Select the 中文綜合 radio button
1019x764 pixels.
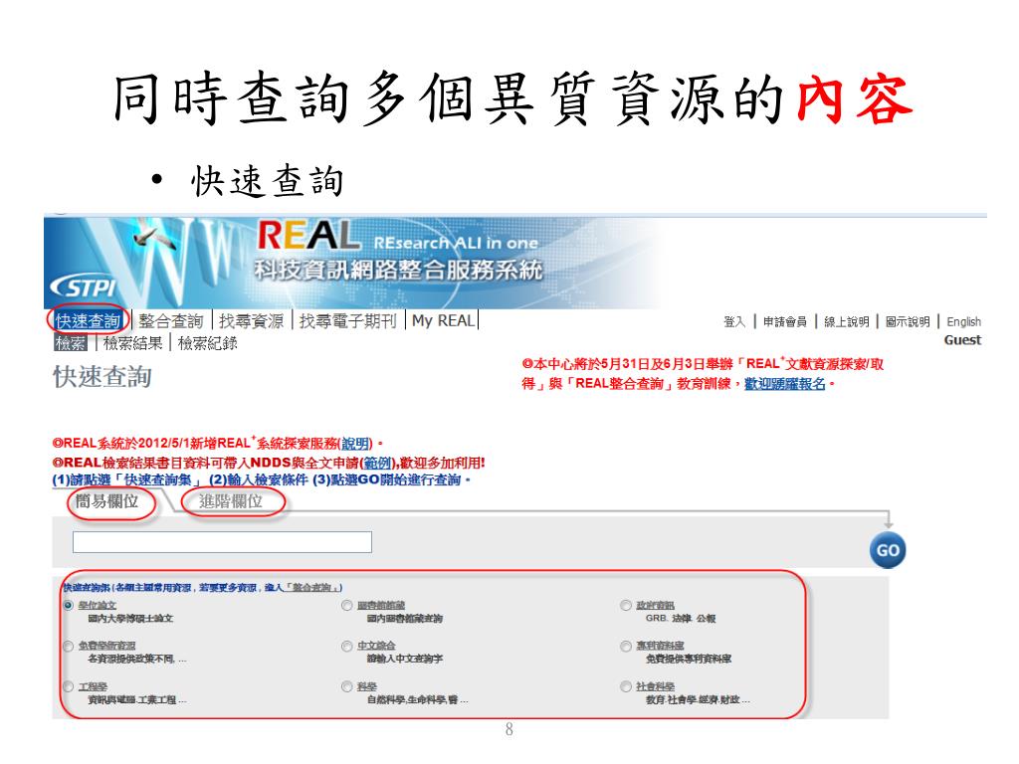[x=347, y=646]
